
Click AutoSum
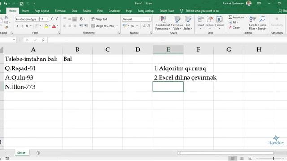click(x=236, y=17)
